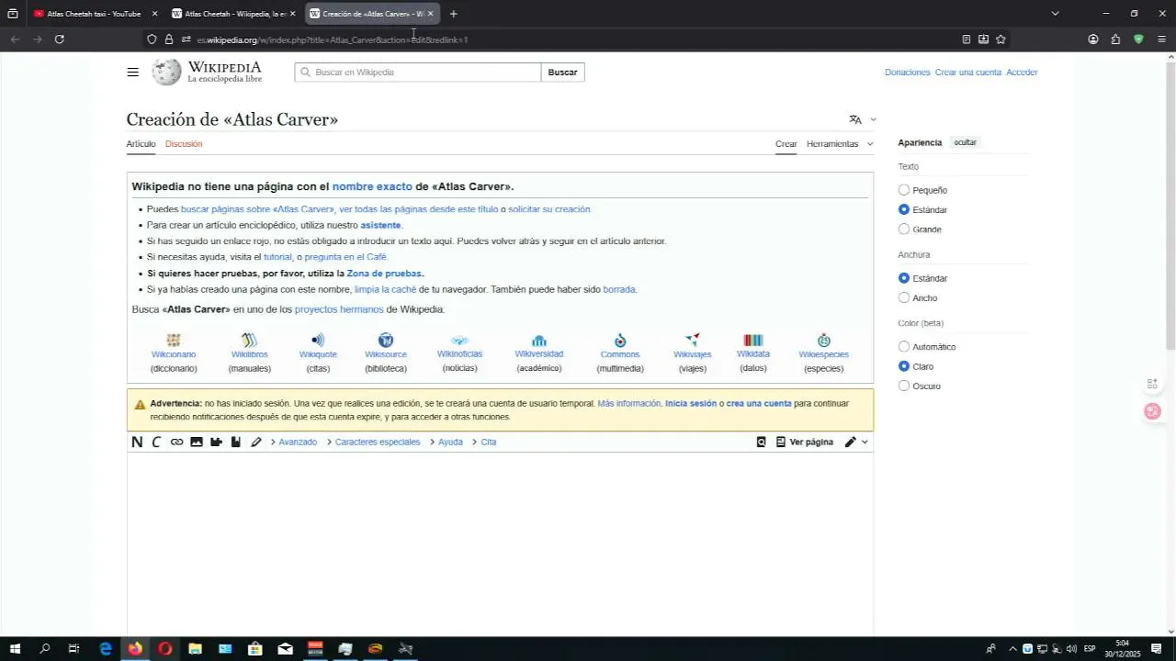
Task: Select Estándar text size
Action: coord(904,210)
